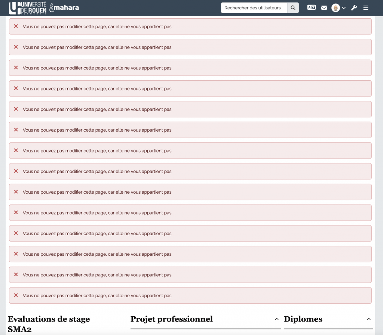Screen dimensions: 383x335
Task: Click the topmost 'Vous ne pouvez pas modifier' message
Action: click(97, 27)
